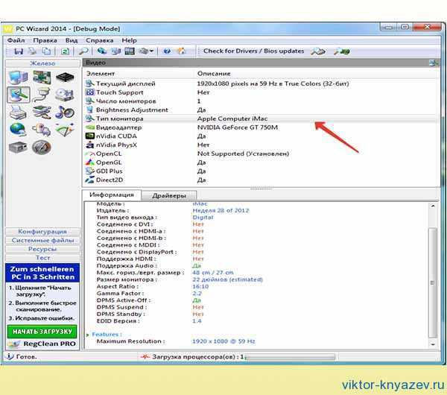Select the Brightness Adjustment row

click(261, 110)
